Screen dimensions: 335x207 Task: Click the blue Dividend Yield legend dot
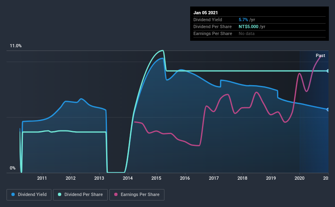[13, 194]
